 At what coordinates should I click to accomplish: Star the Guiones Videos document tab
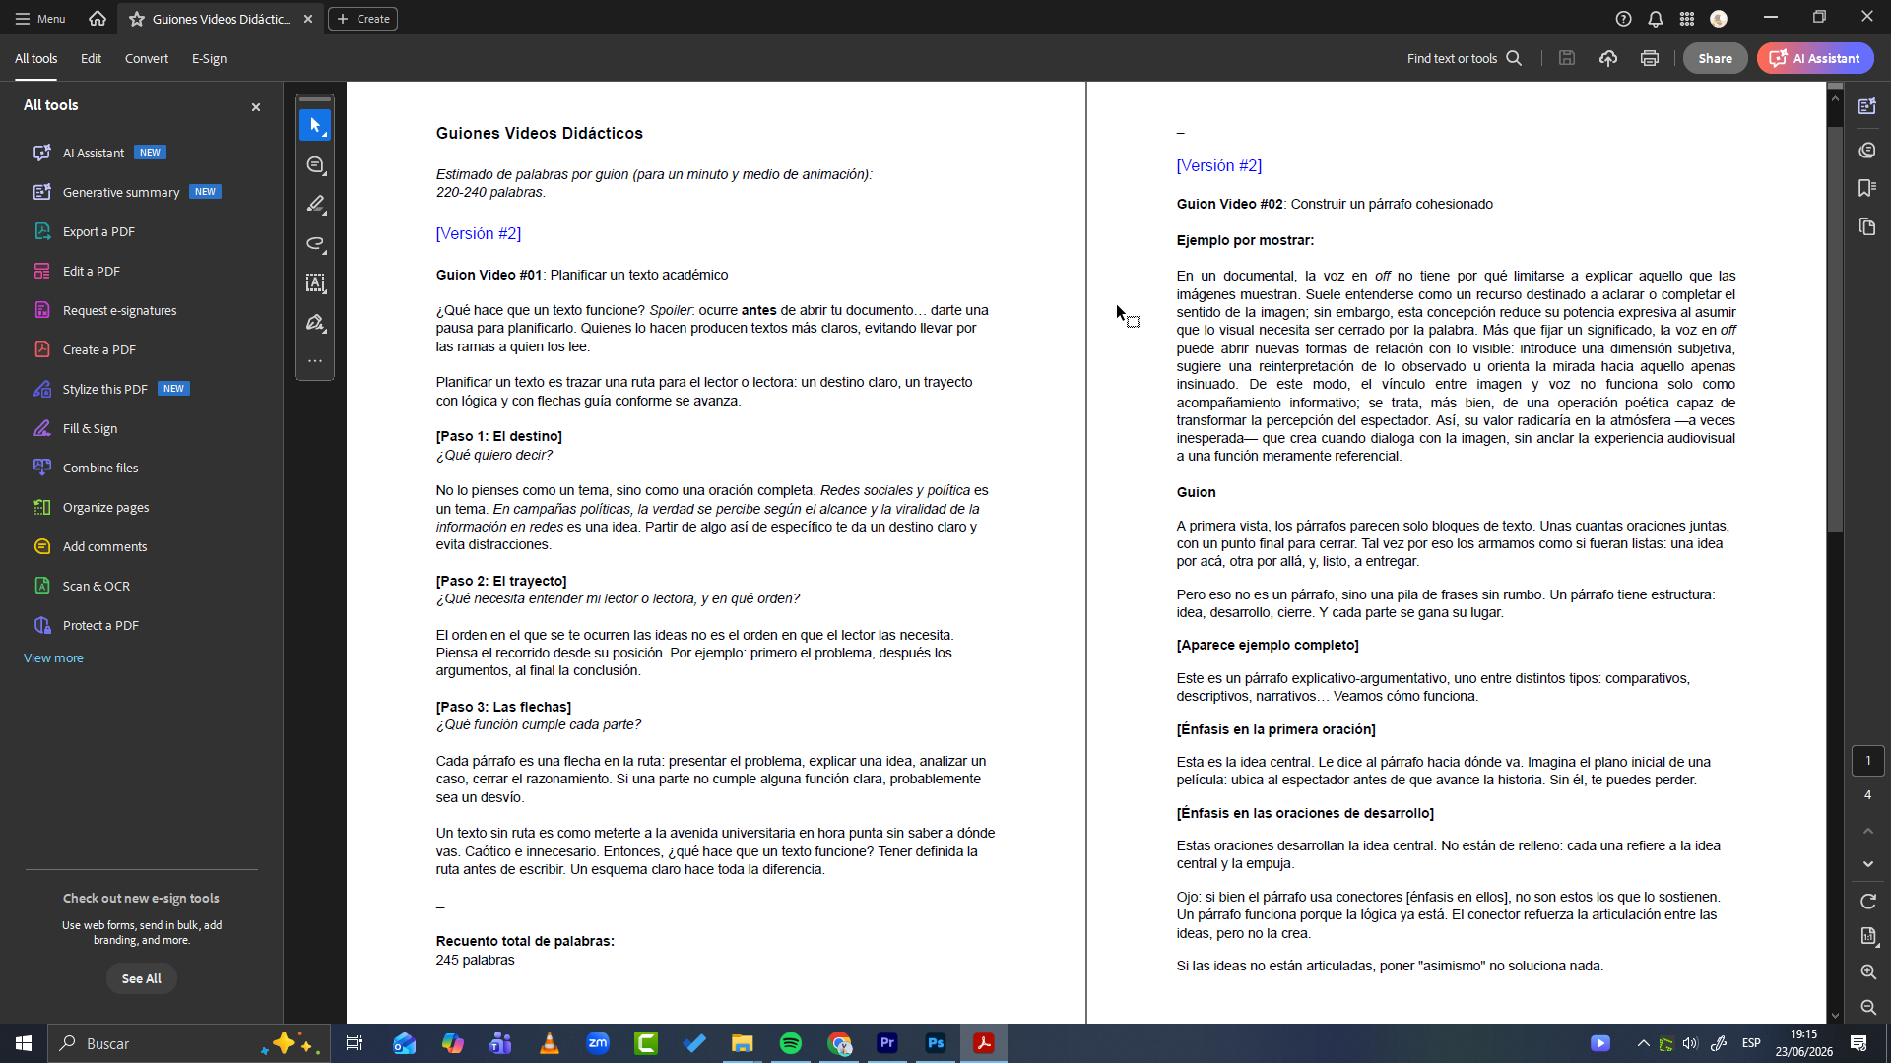point(137,19)
